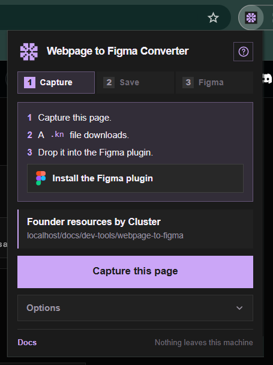Click the 'Capture this page.' instruction text
The width and height of the screenshot is (273, 365).
pyautogui.click(x=75, y=118)
